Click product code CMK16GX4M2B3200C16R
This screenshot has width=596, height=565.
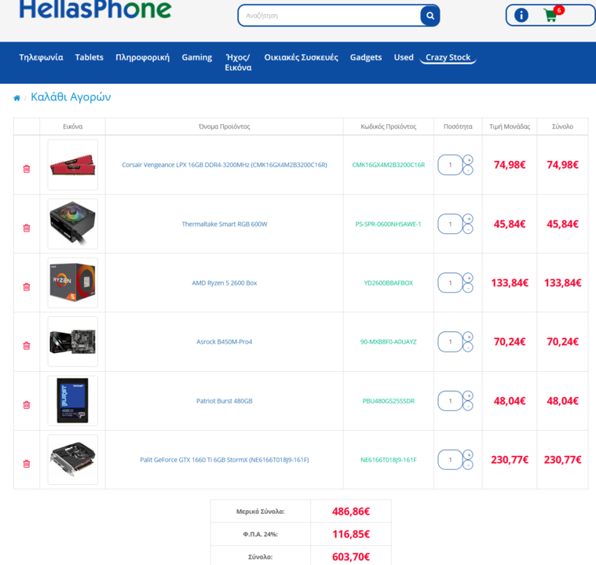pyautogui.click(x=389, y=165)
